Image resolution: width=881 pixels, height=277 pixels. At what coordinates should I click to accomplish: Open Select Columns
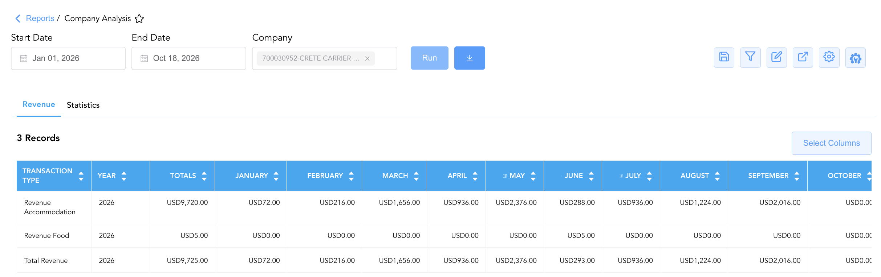tap(832, 143)
